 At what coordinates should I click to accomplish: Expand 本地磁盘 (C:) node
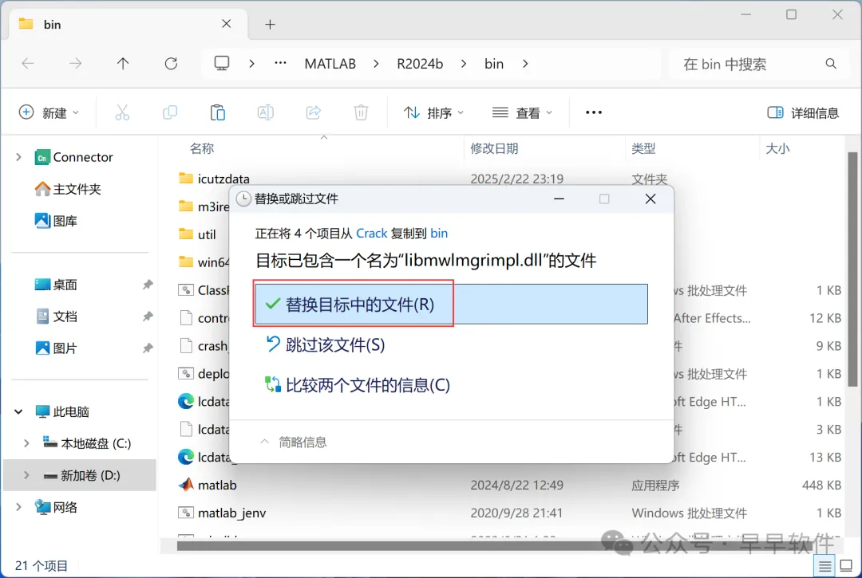tap(26, 443)
